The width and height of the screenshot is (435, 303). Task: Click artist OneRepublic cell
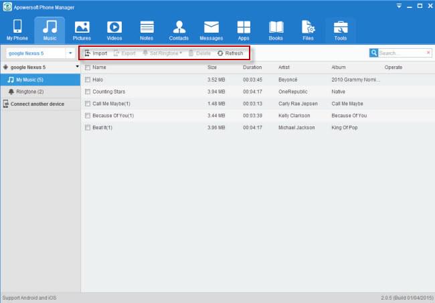[x=293, y=92]
